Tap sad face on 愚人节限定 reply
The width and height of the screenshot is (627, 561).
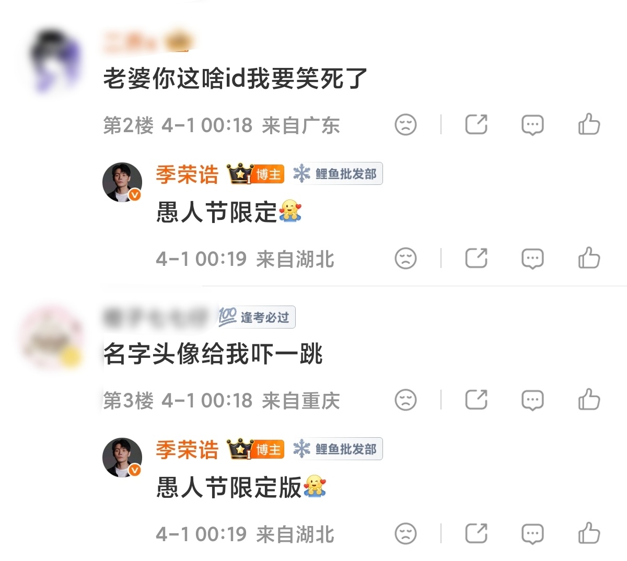coord(405,259)
